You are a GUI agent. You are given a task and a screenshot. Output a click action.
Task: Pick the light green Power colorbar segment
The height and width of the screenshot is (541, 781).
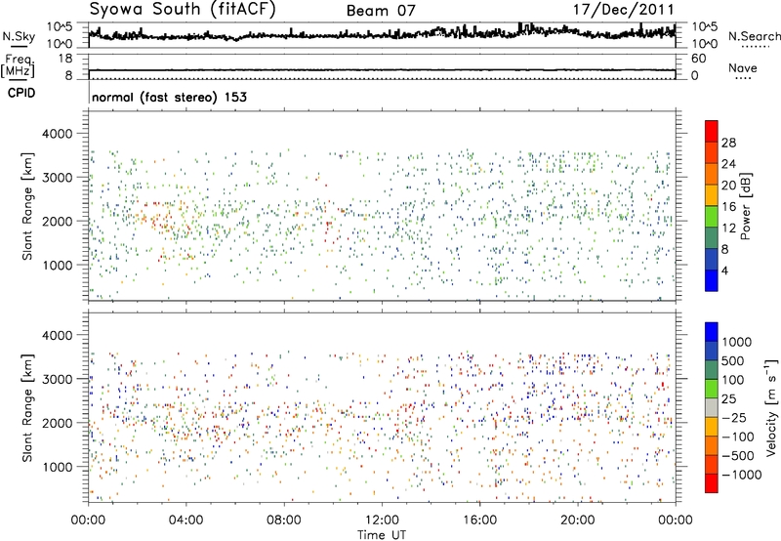712,217
